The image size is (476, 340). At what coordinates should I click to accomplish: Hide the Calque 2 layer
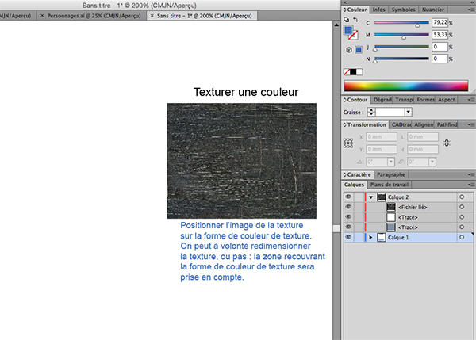tap(348, 196)
